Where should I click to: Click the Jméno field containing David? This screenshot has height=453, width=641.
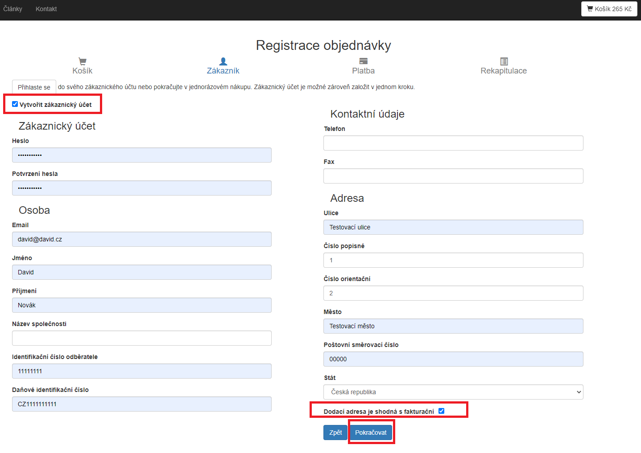142,272
